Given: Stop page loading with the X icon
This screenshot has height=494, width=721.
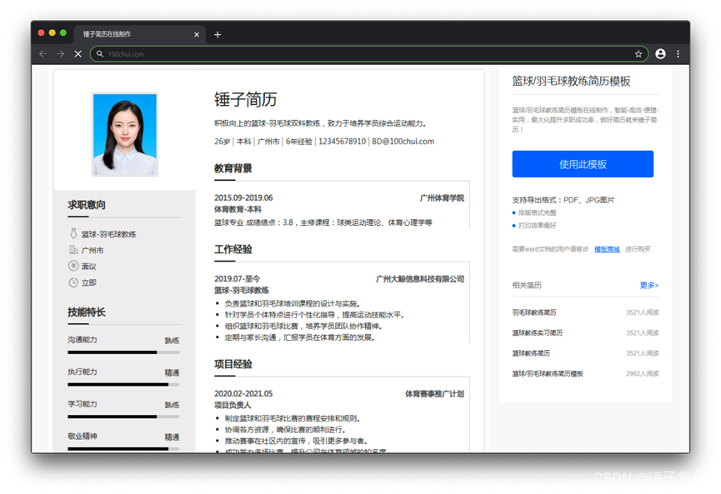Looking at the screenshot, I should tap(78, 54).
